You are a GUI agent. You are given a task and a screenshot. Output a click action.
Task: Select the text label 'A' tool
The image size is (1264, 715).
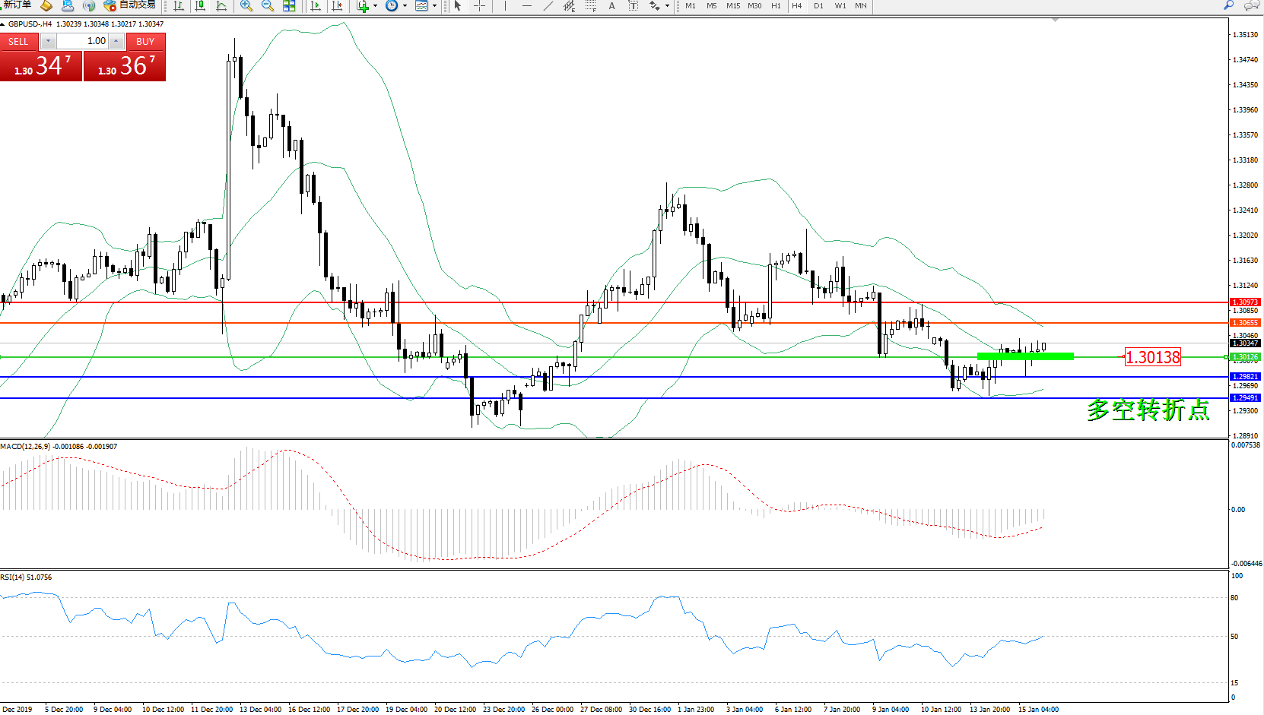point(611,6)
